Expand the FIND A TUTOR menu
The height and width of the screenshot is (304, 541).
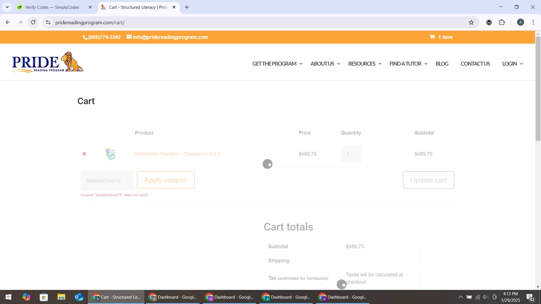click(408, 64)
